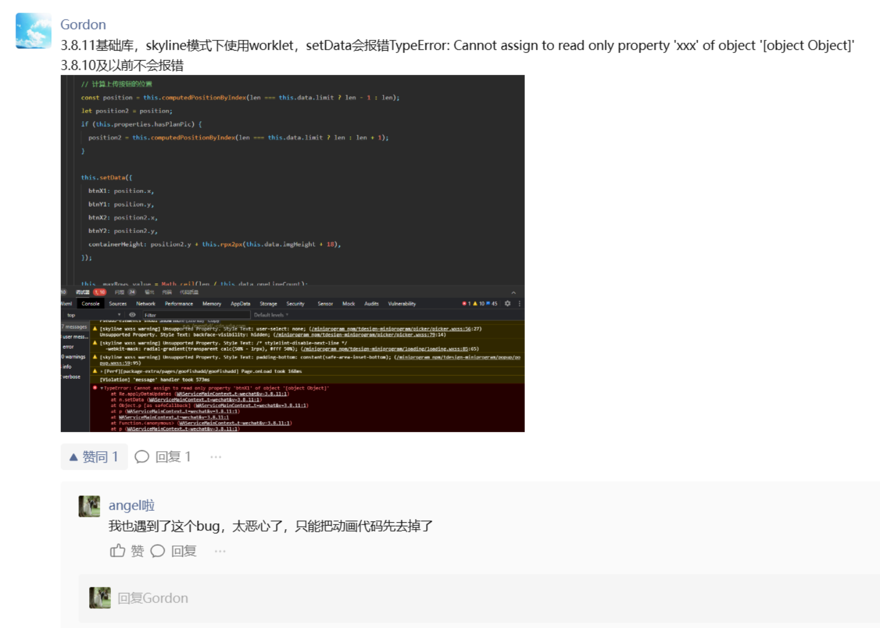The width and height of the screenshot is (880, 628).
Task: Toggle the eye live-expression icon in console
Action: point(132,315)
